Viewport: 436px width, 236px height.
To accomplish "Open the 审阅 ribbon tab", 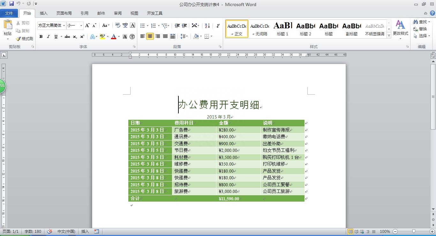I will click(118, 13).
